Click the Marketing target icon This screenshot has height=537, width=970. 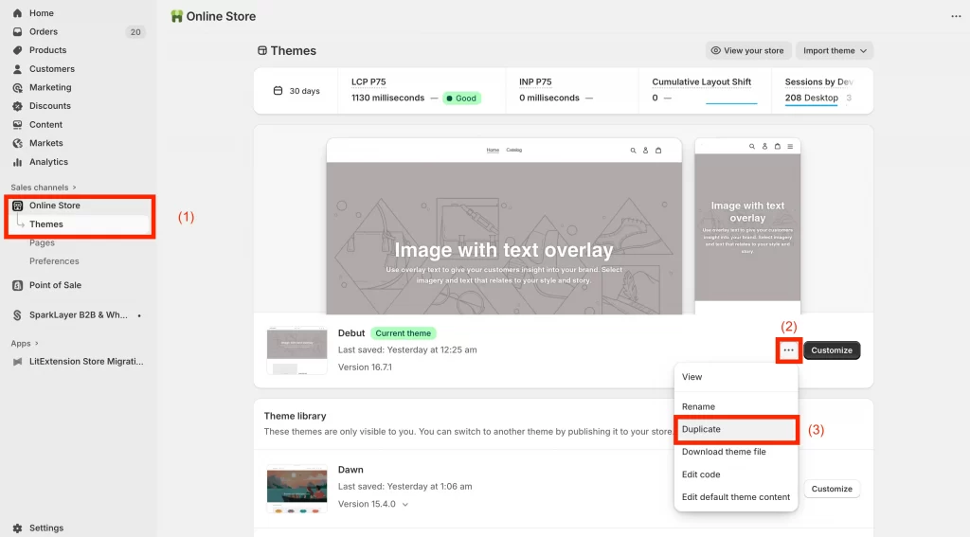coord(17,87)
